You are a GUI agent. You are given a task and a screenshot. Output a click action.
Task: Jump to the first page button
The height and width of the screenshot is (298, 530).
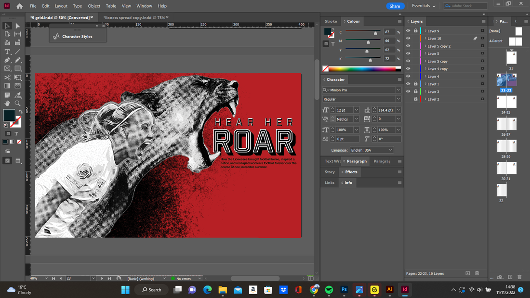click(53, 278)
